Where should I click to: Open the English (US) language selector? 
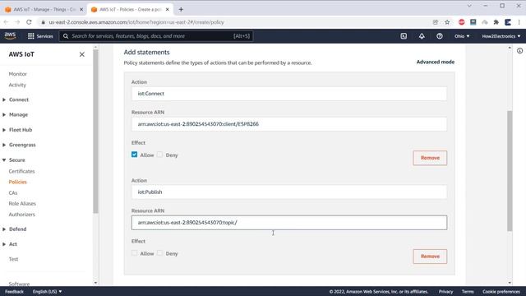click(48, 292)
